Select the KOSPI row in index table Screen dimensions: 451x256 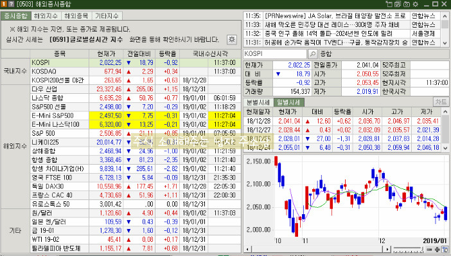click(135, 62)
